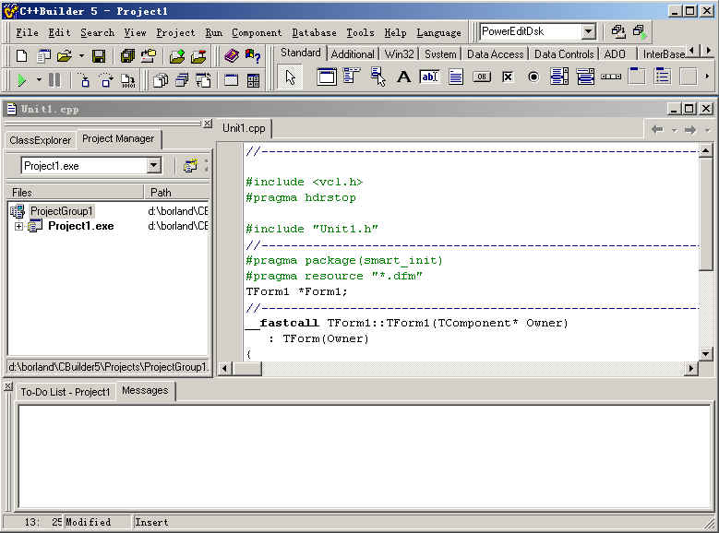Viewport: 719px width, 533px height.
Task: Open the Component menu
Action: click(257, 32)
